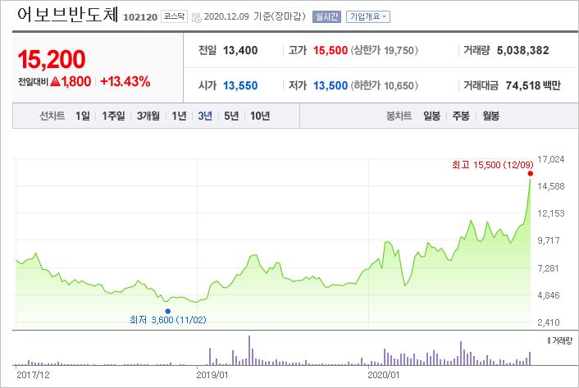Select the 3년 line chart tab
The height and width of the screenshot is (388, 579).
(205, 116)
